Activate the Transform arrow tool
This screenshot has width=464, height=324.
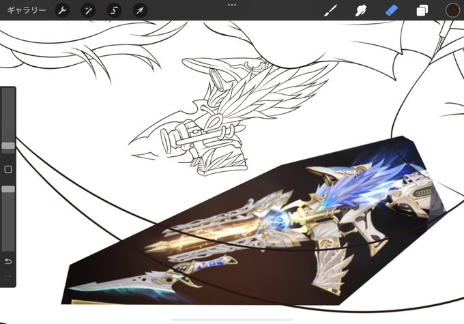point(140,11)
